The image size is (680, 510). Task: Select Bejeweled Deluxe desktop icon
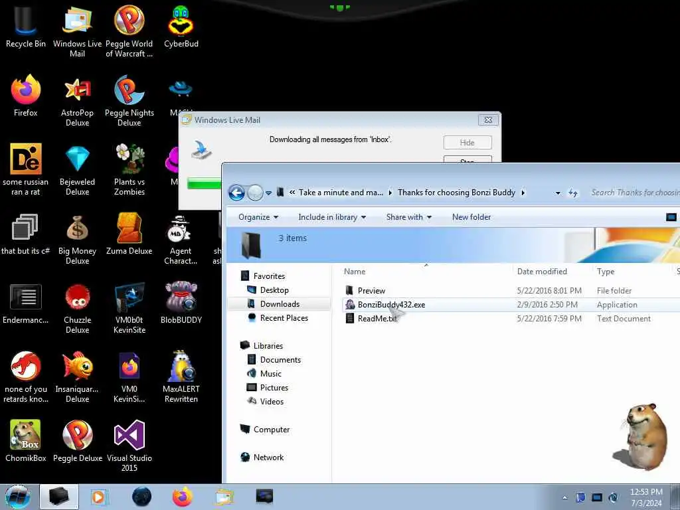click(x=77, y=169)
